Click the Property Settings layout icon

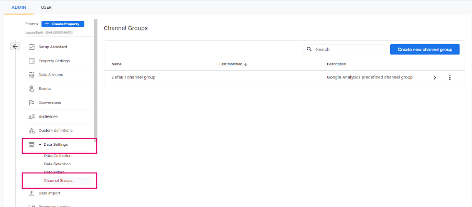click(31, 61)
